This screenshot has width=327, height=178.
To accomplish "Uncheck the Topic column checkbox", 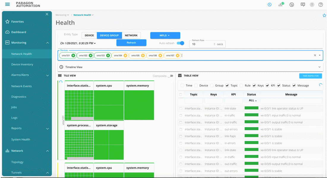I will click(227, 85).
